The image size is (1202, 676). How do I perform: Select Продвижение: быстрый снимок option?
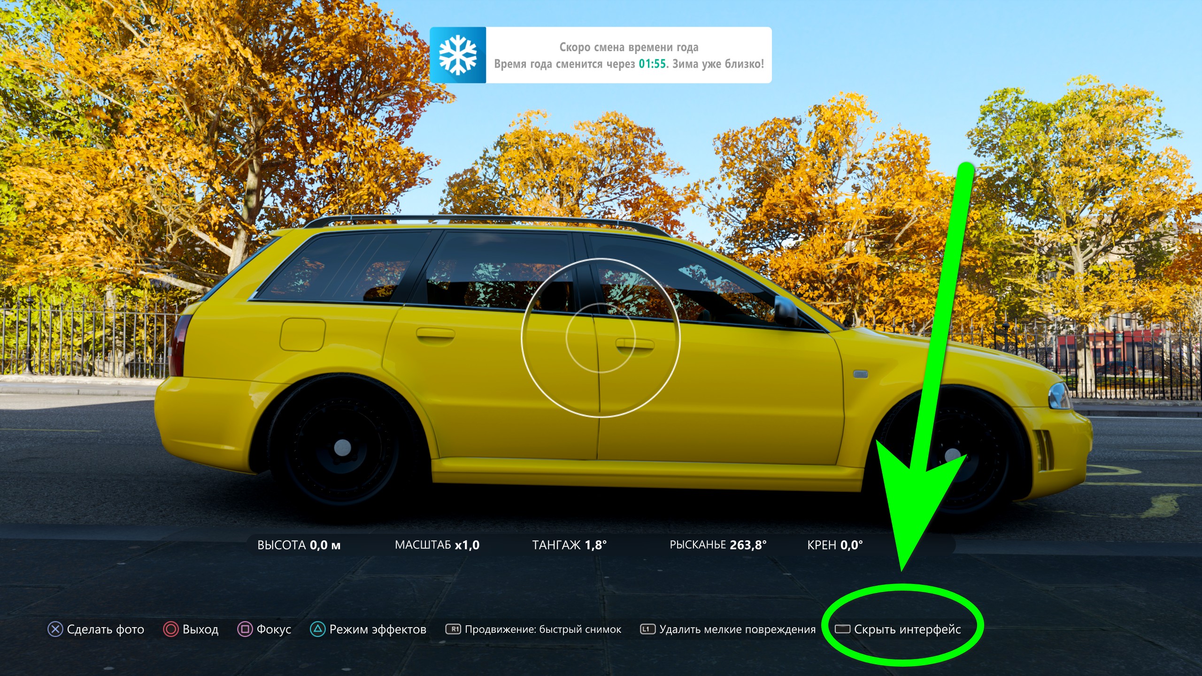(x=543, y=630)
